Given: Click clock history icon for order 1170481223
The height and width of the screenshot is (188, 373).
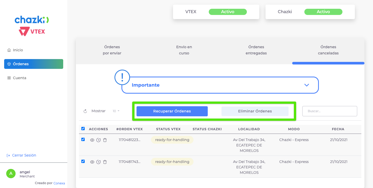Looking at the screenshot, I should [x=98, y=140].
